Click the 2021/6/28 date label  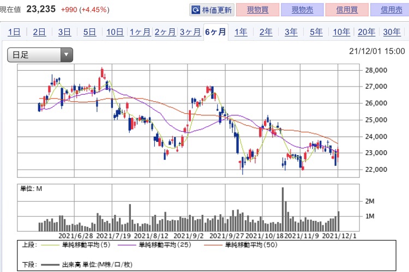coord(76,236)
